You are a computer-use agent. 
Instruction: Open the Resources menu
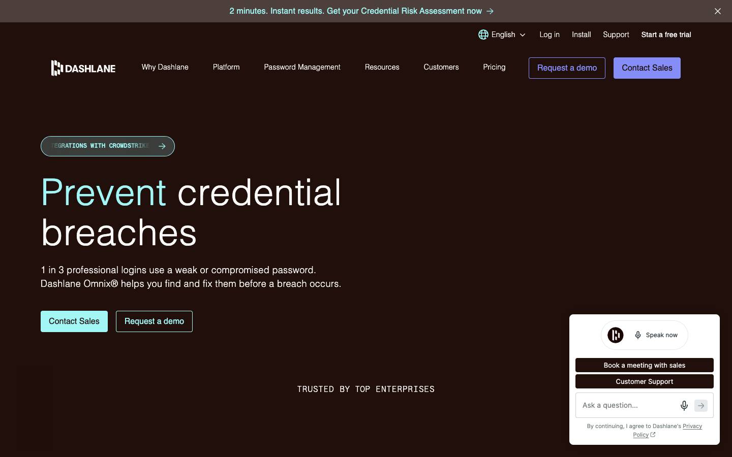[382, 67]
